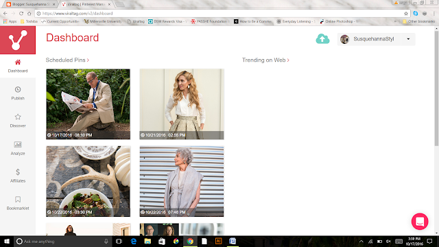Open Microsoft Edge from the taskbar
Image resolution: width=439 pixels, height=247 pixels.
point(134,241)
